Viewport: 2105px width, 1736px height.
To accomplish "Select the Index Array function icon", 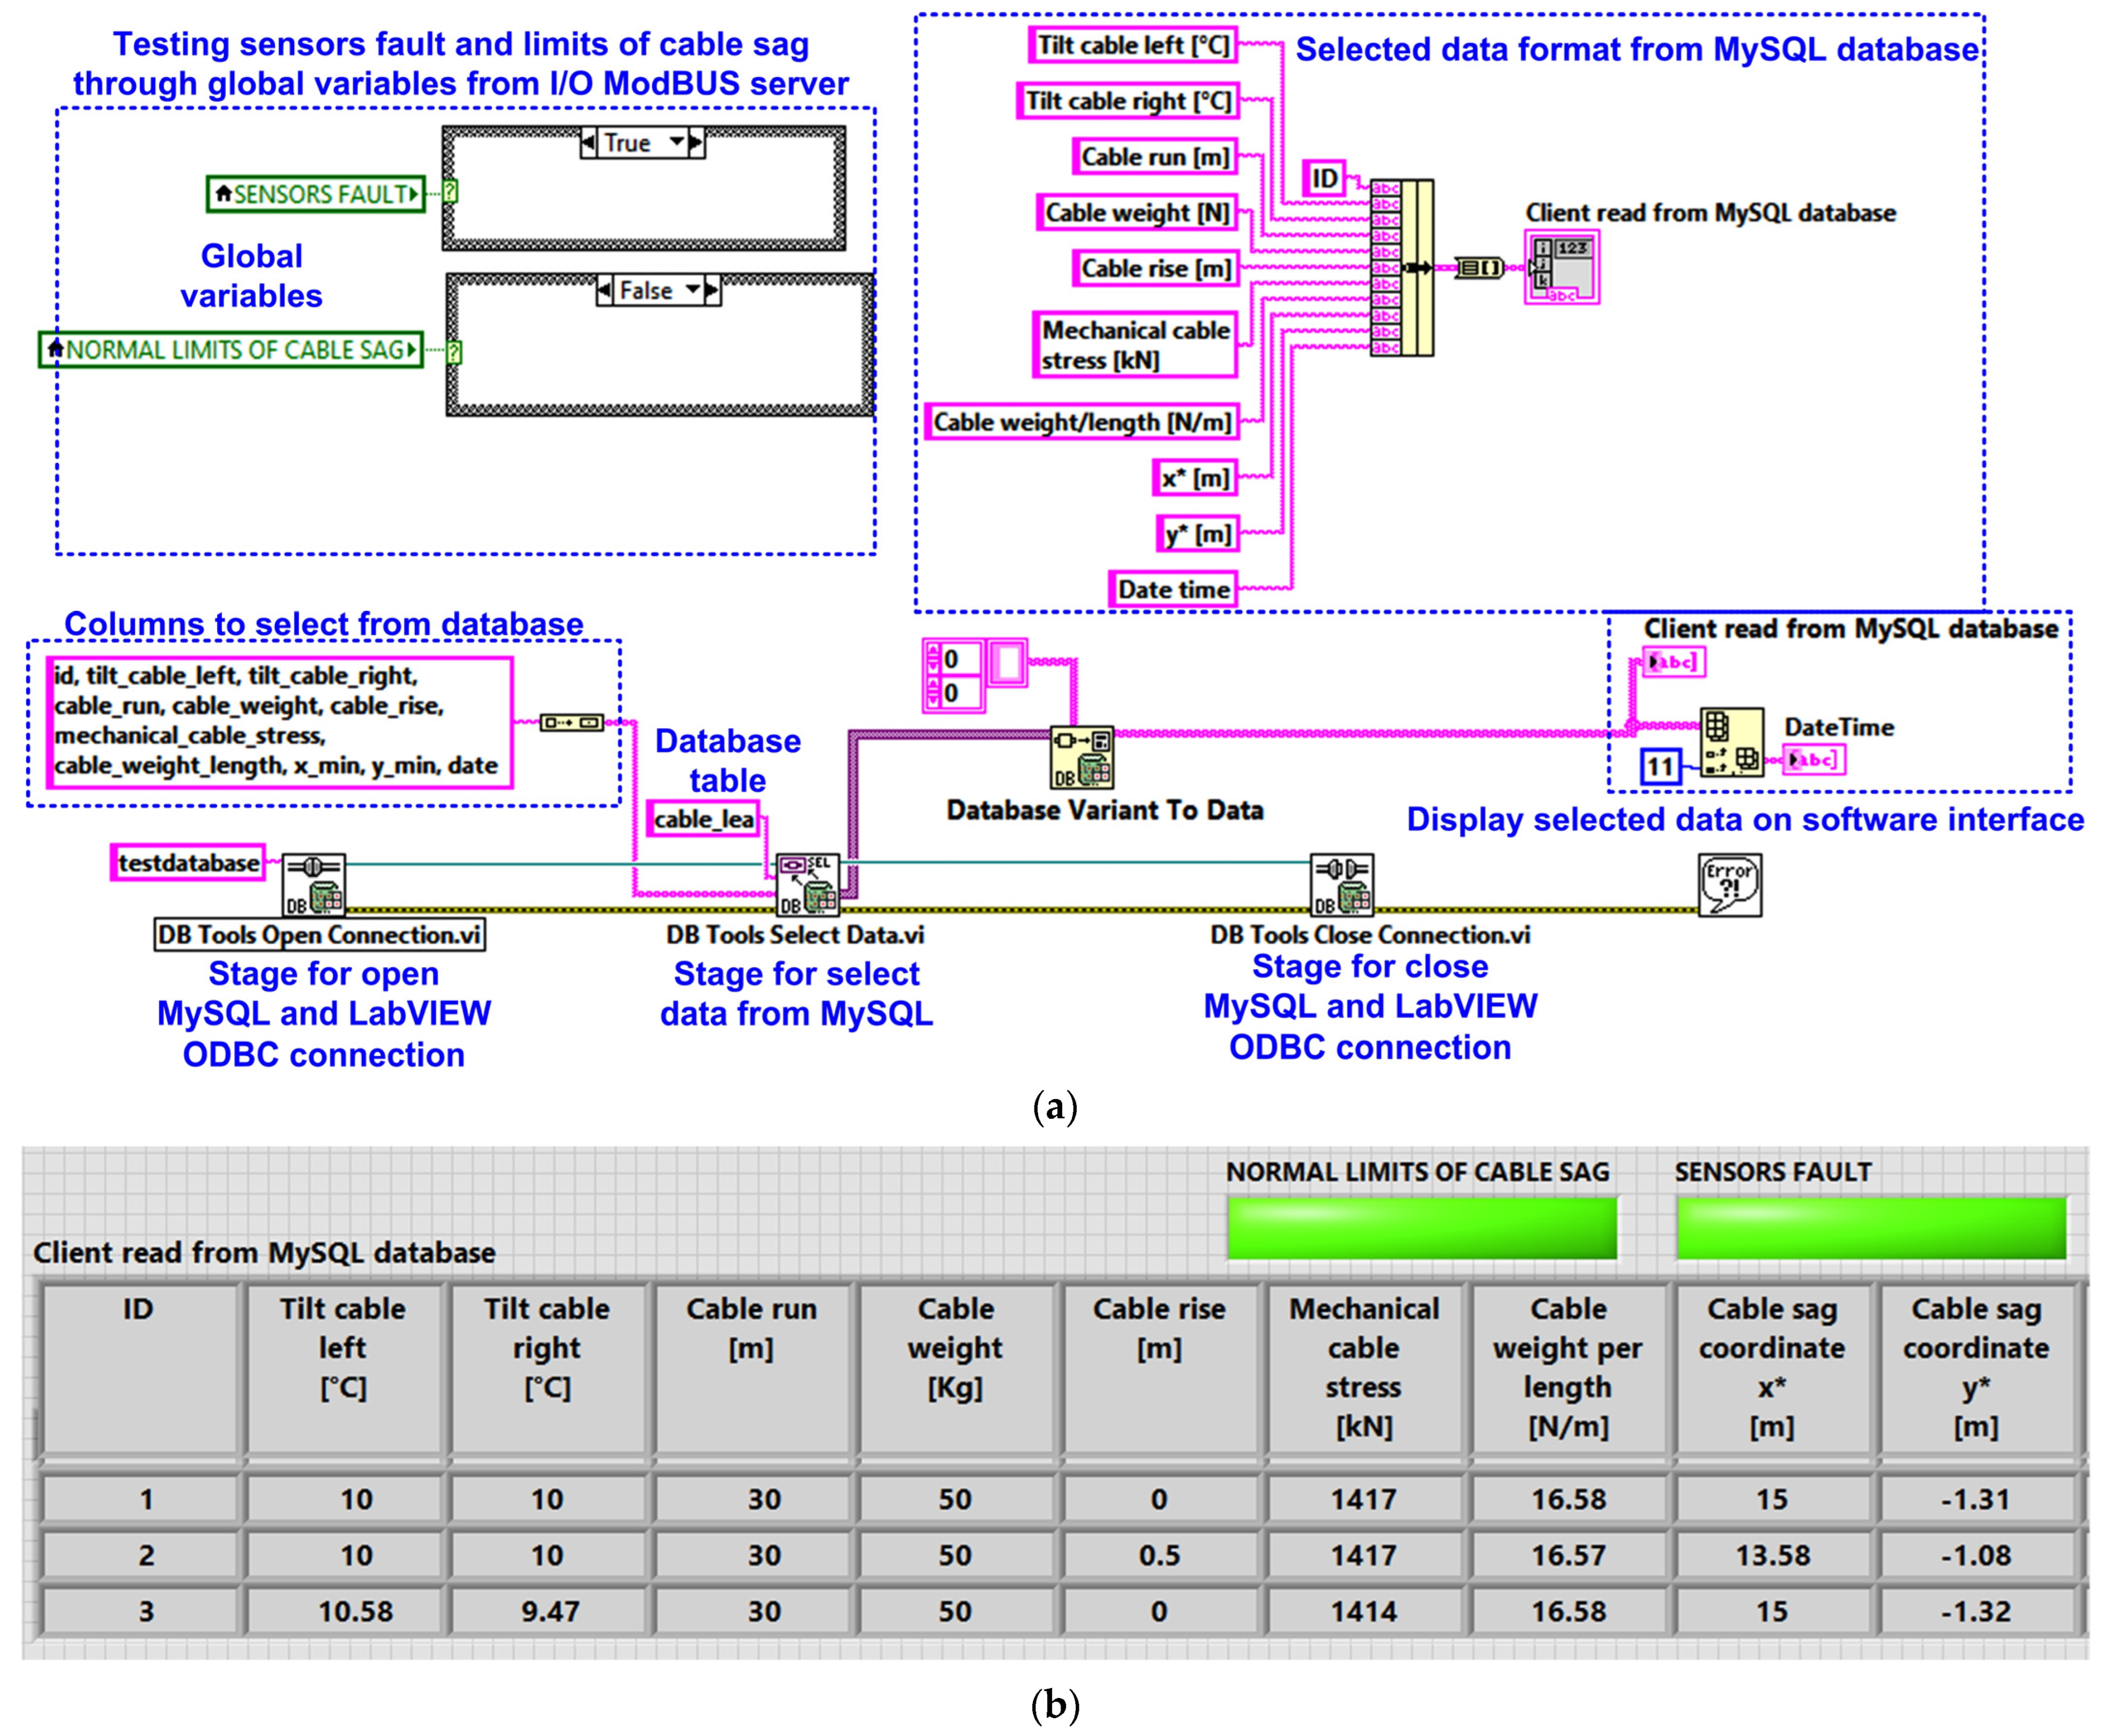I will 1731,741.
